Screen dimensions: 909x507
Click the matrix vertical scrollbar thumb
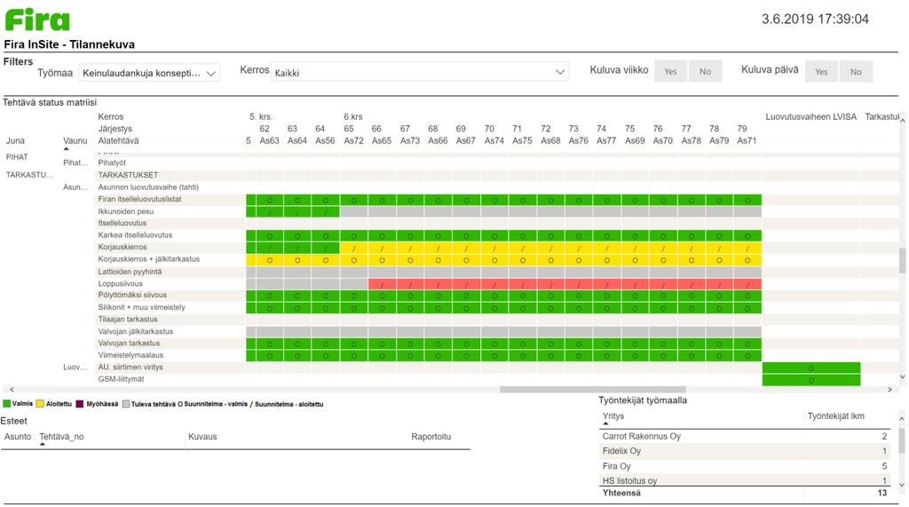click(x=902, y=260)
